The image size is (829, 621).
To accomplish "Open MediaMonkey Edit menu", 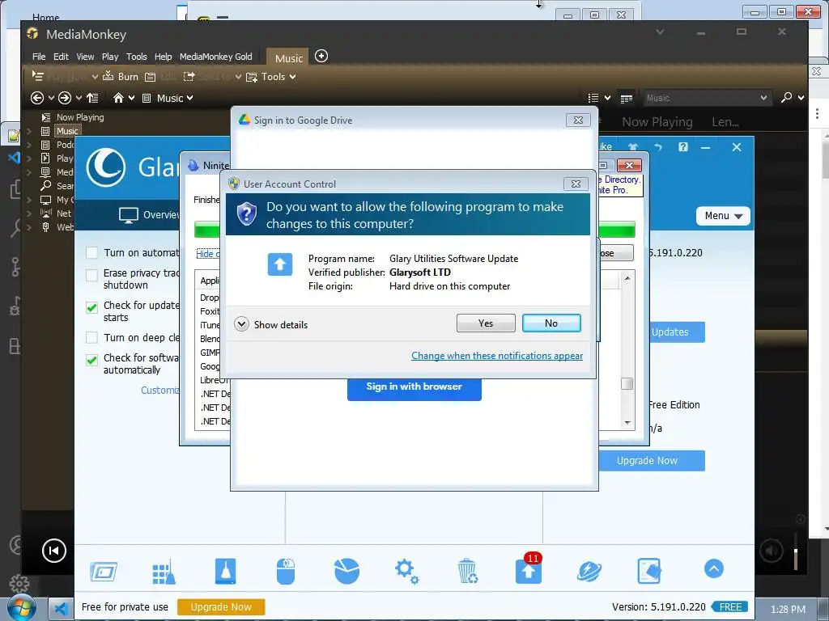I will [x=61, y=57].
